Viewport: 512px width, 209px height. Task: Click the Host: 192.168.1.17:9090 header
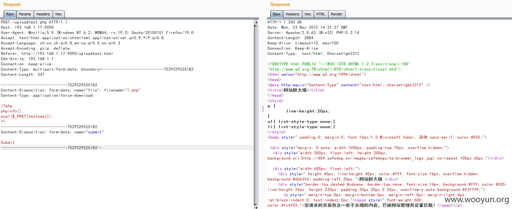27,27
